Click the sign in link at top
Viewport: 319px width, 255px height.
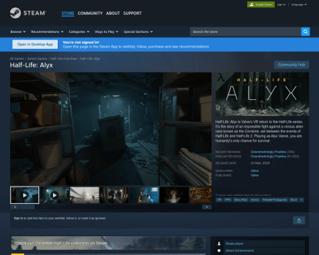click(281, 5)
